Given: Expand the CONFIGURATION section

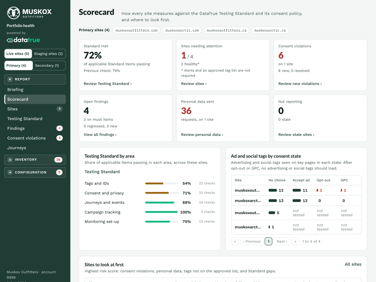Looking at the screenshot, I should pyautogui.click(x=35, y=172).
